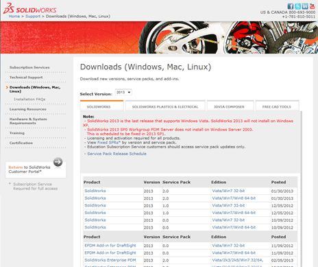Open the Select Version dropdown showing 2013
Viewport: 318px width, 267px height.
pyautogui.click(x=123, y=92)
